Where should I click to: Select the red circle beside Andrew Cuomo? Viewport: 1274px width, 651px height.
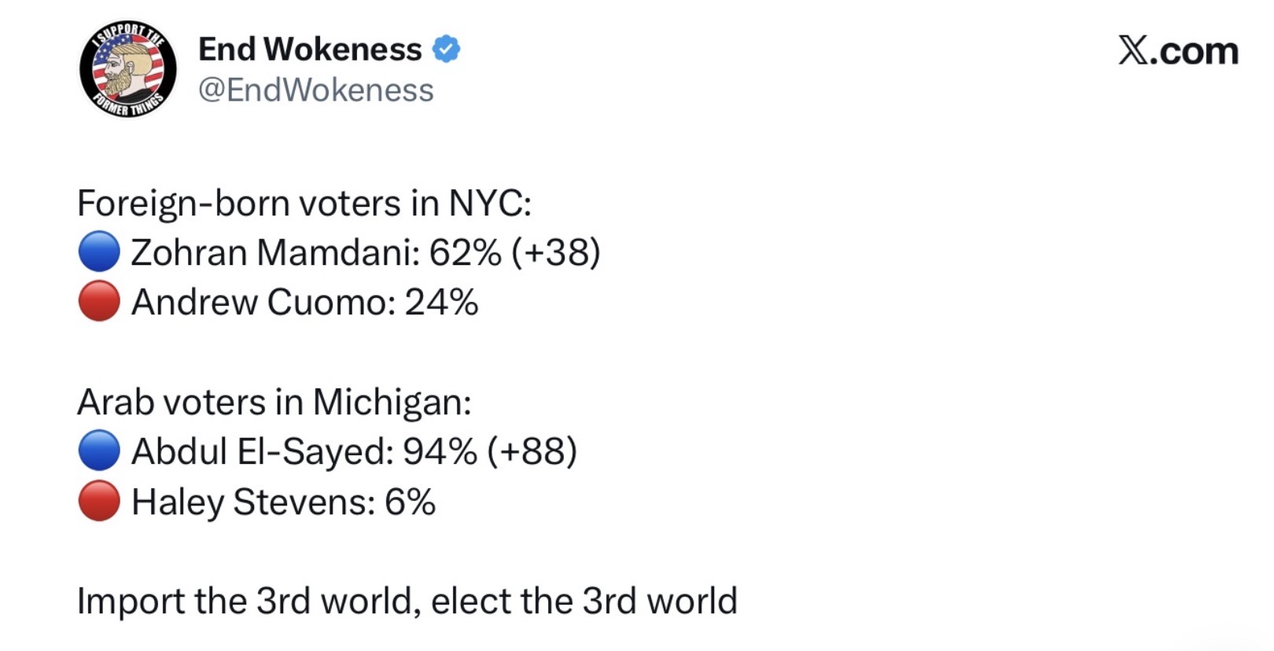(x=99, y=302)
